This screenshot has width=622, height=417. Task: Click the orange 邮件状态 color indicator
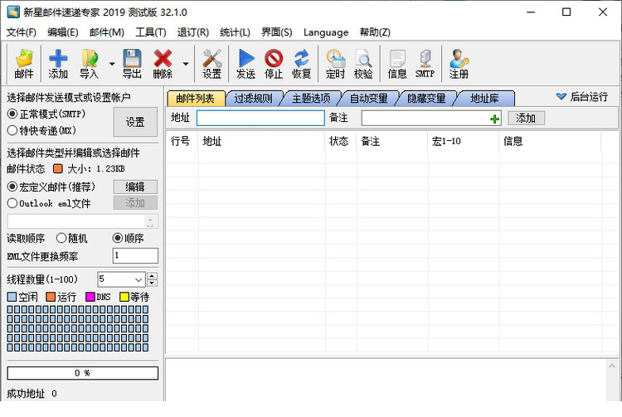[58, 168]
